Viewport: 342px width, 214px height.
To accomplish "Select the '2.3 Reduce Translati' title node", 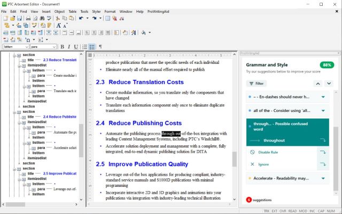I will click(60, 60).
